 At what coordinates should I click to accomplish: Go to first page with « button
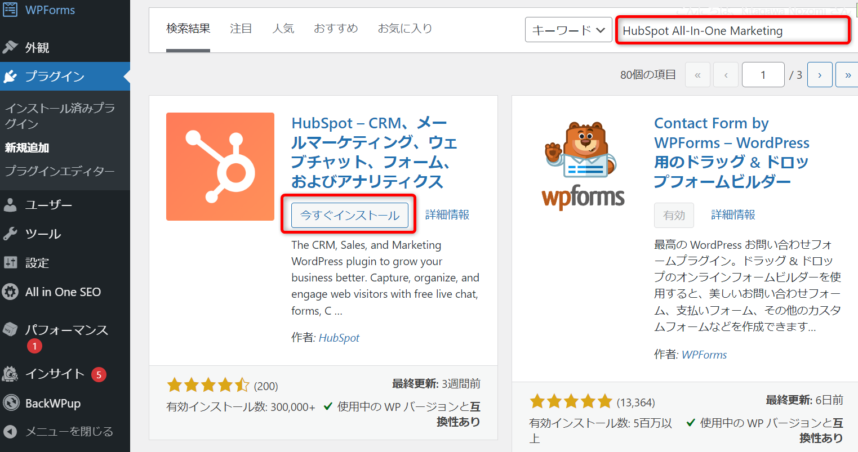tap(697, 75)
